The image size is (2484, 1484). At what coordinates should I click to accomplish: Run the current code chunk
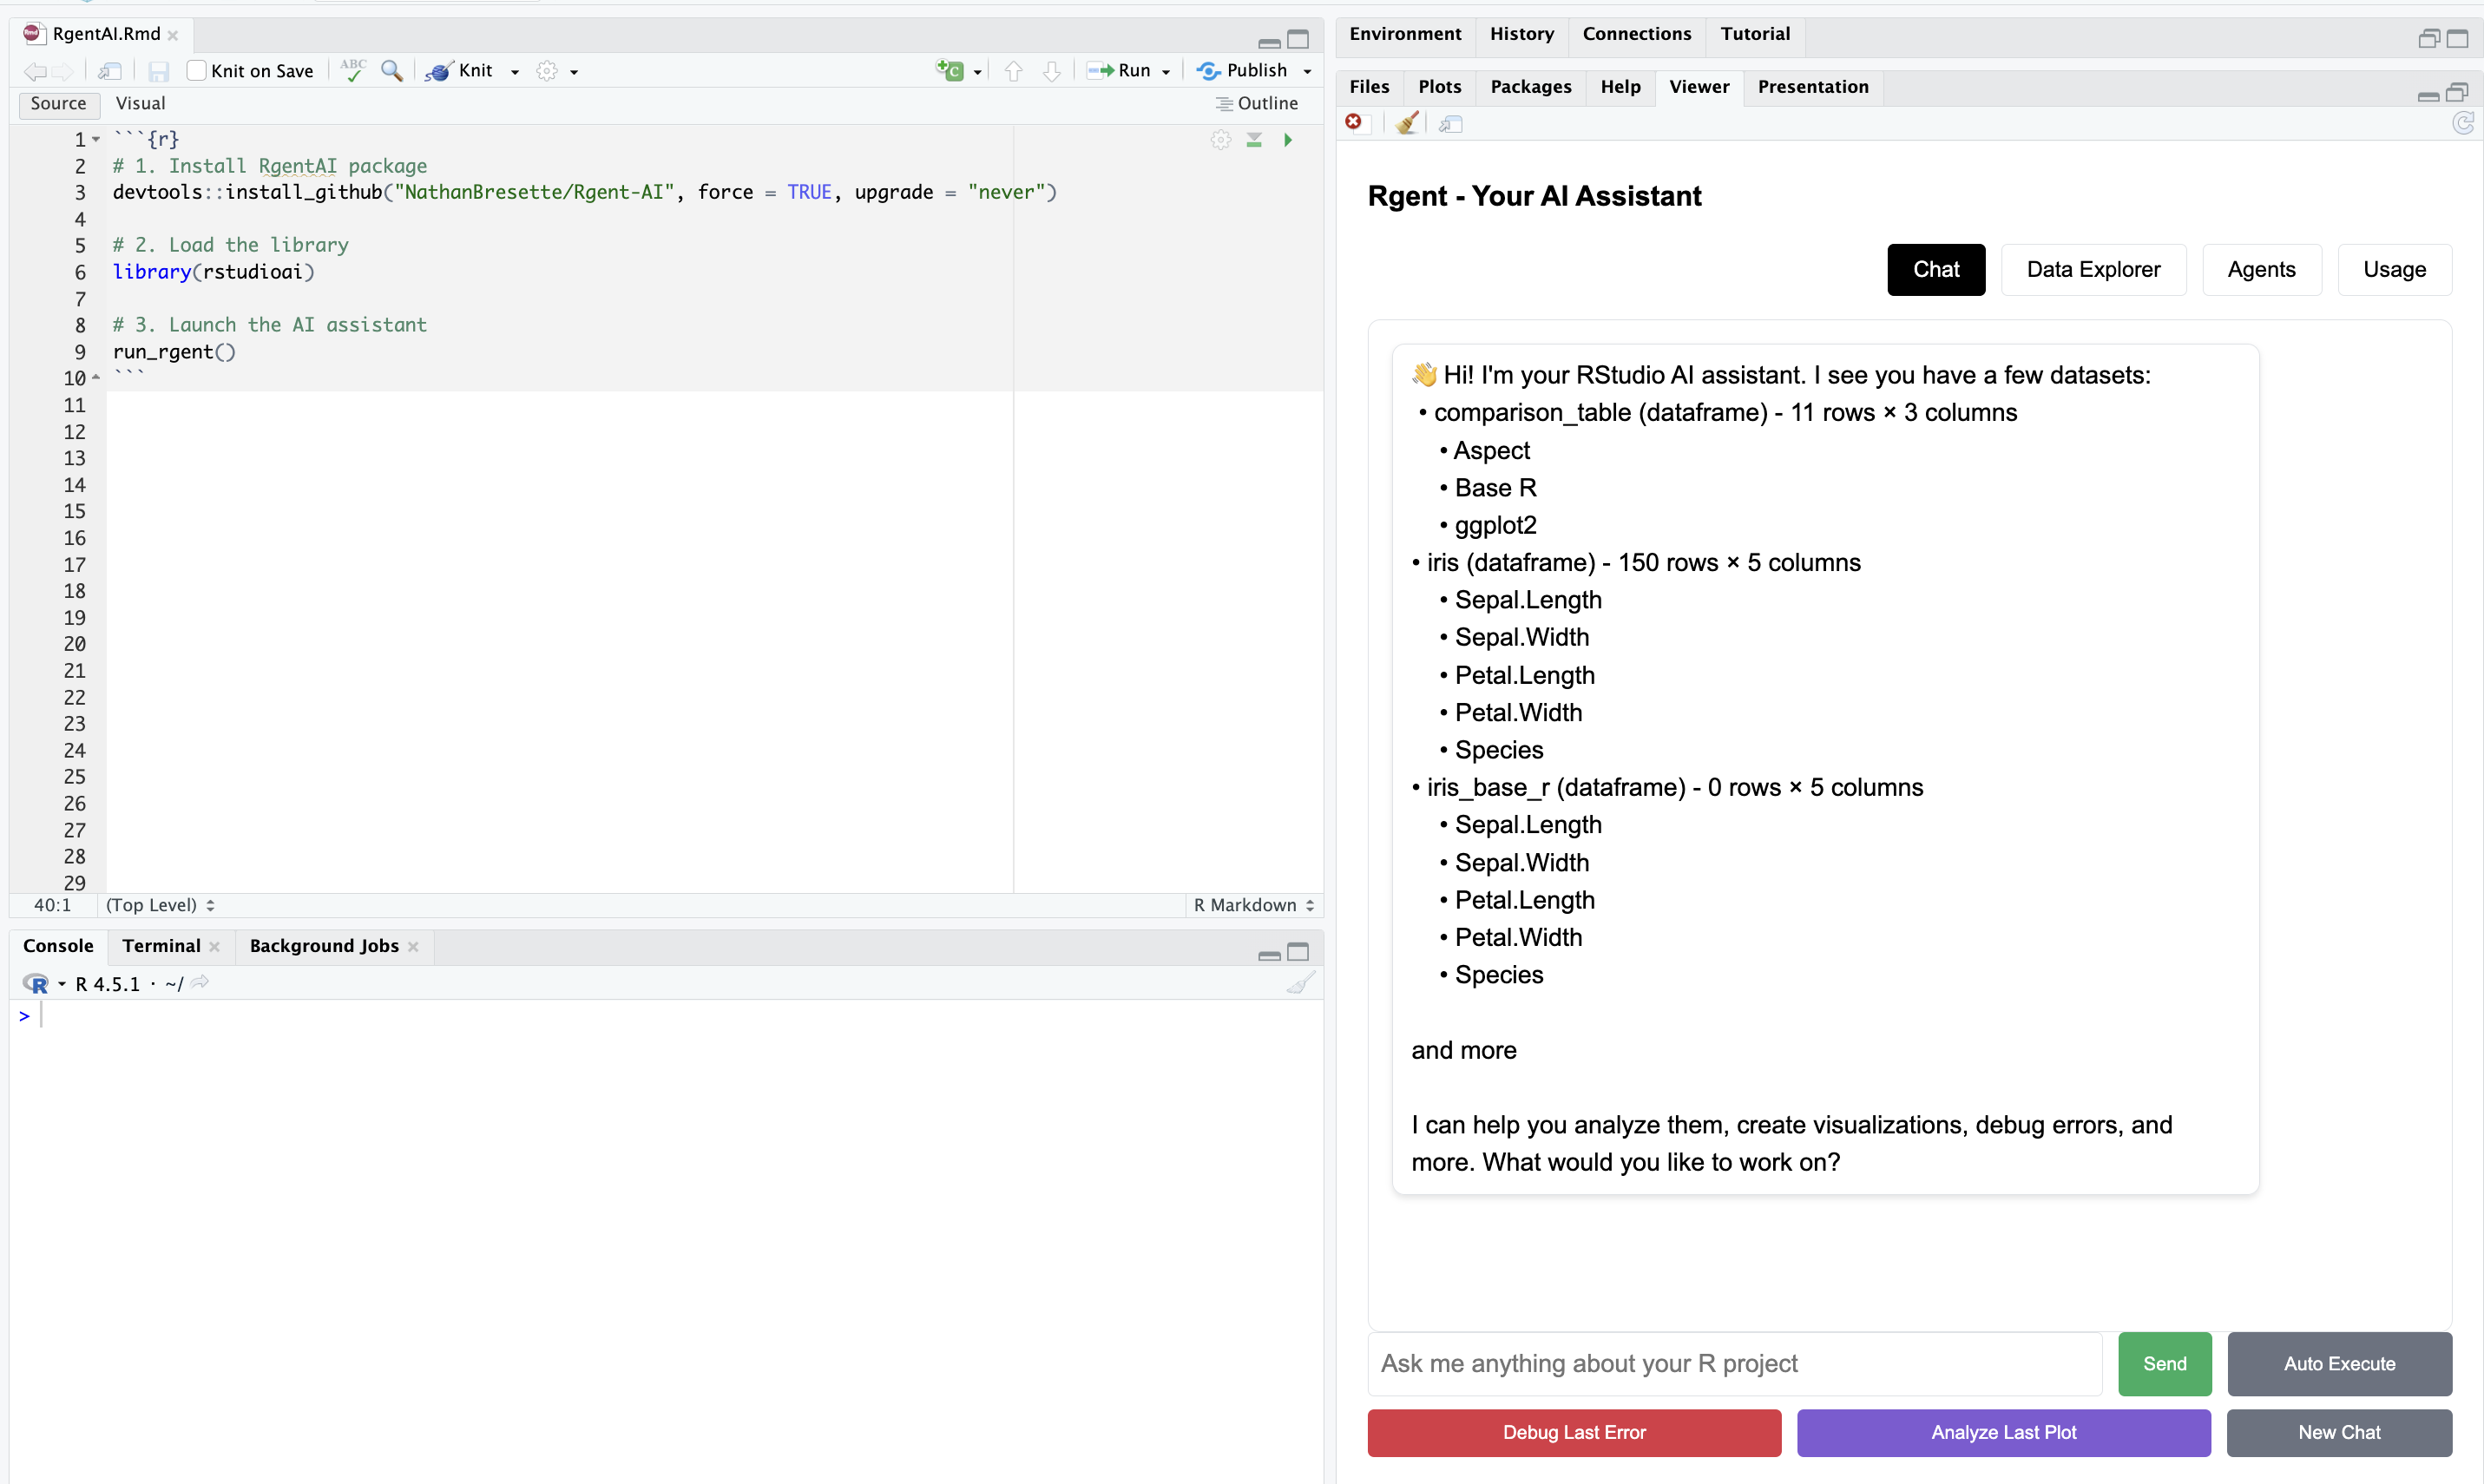coord(1288,140)
